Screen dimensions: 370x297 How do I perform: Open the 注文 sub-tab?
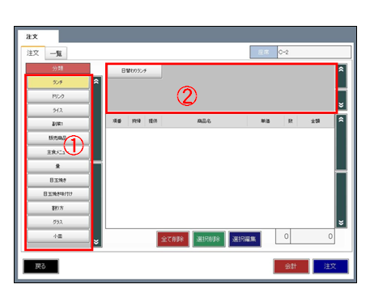[33, 53]
